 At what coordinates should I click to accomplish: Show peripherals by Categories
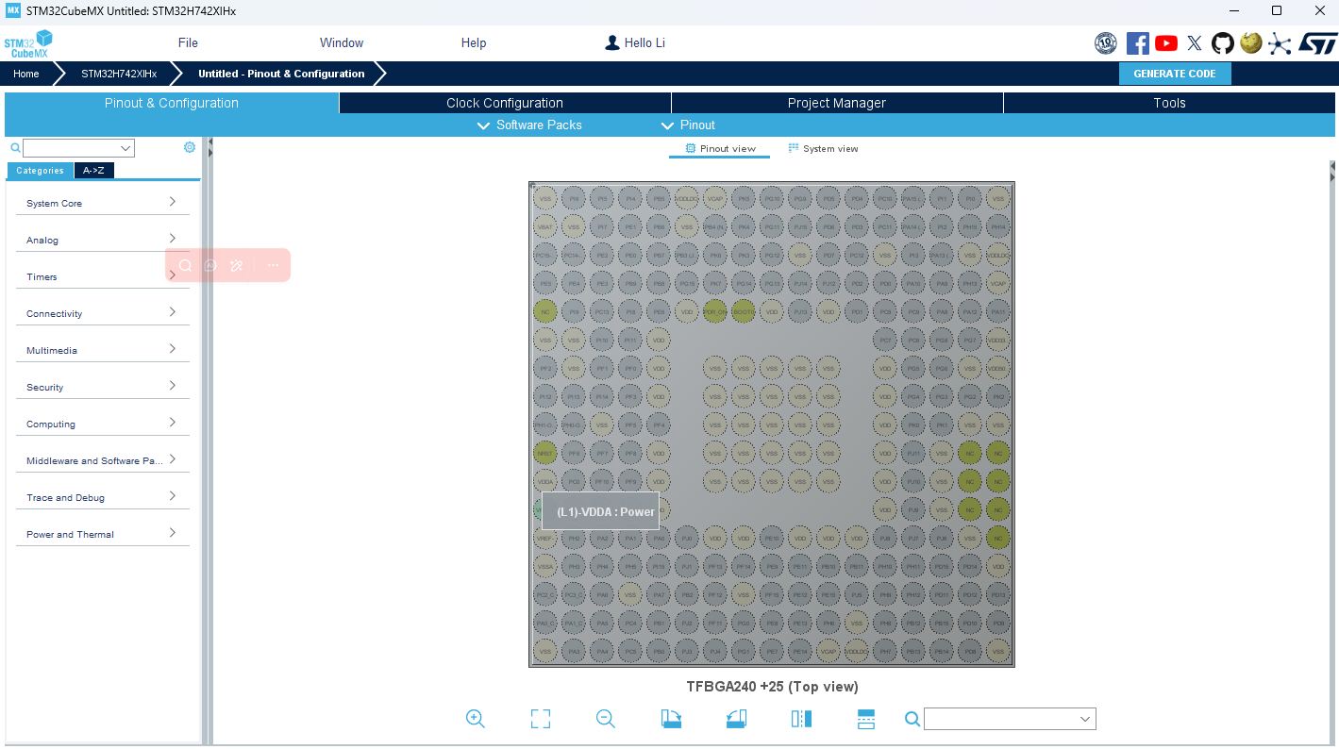coord(41,171)
